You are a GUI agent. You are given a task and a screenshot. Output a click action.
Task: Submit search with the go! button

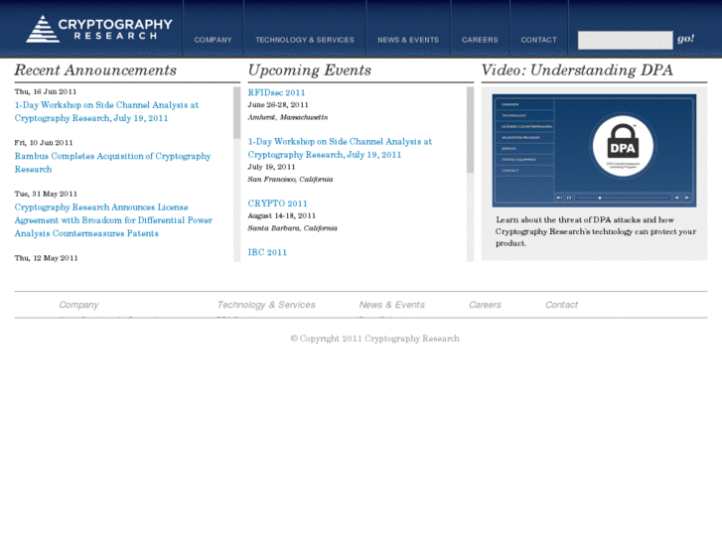tap(685, 39)
